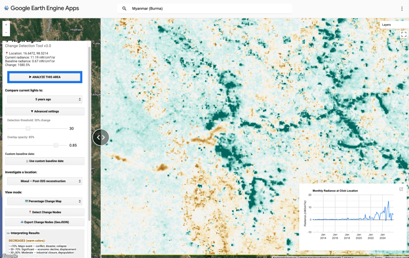Zoom out the map with minus button

pyautogui.click(x=6, y=33)
